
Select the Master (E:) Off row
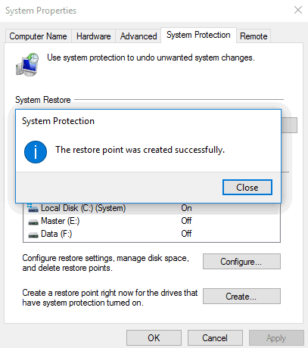tap(151, 221)
